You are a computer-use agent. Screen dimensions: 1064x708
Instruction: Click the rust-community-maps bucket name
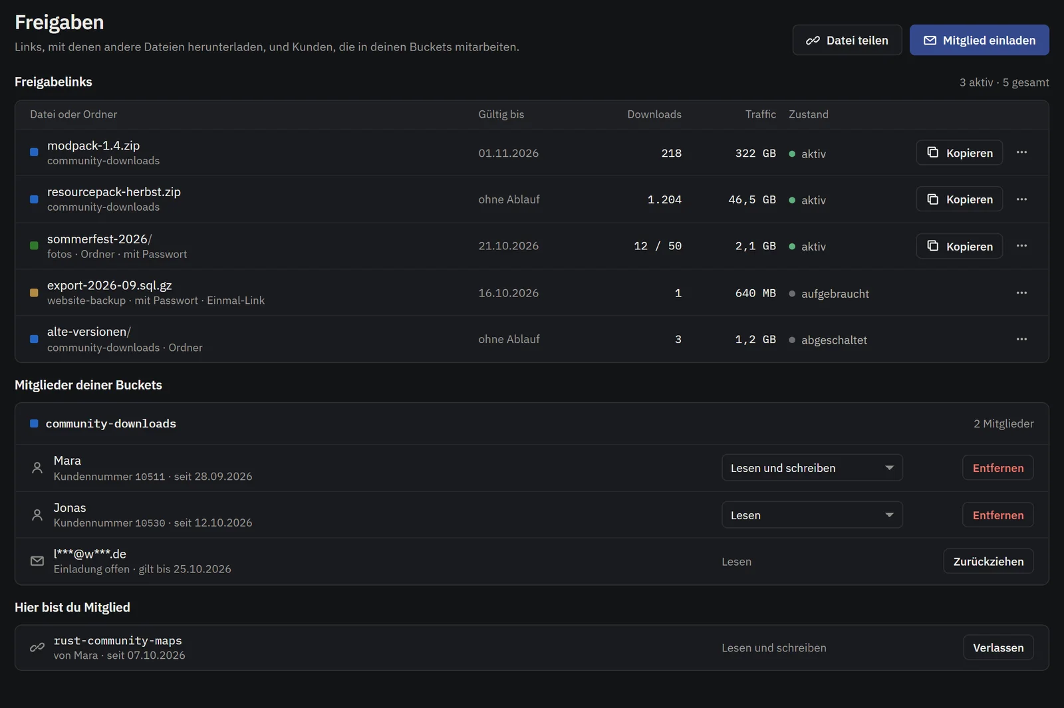(118, 641)
